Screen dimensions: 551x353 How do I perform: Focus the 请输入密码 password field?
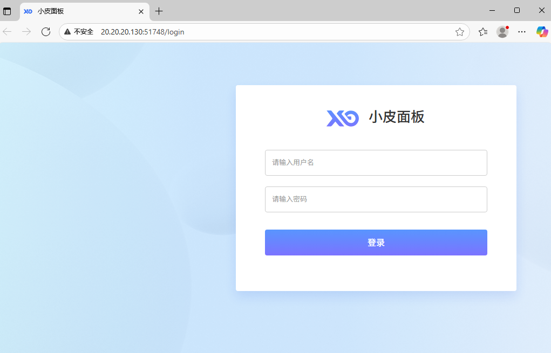coord(376,199)
